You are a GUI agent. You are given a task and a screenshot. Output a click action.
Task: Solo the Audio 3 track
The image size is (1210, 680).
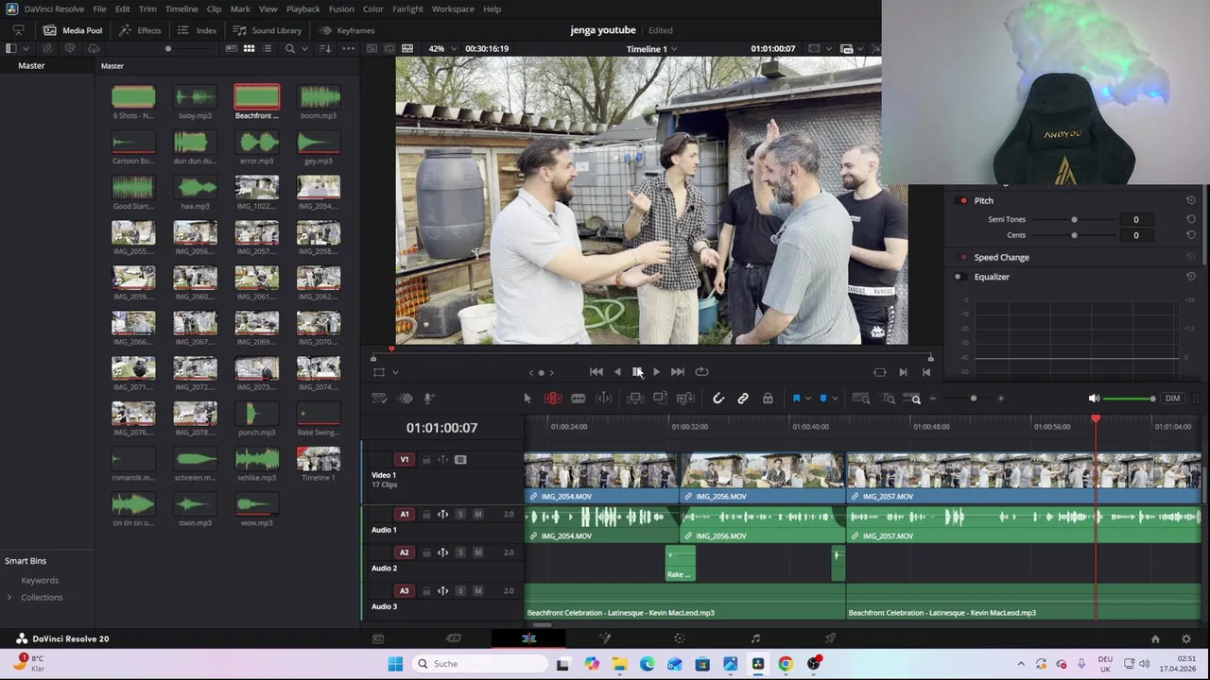pos(460,591)
